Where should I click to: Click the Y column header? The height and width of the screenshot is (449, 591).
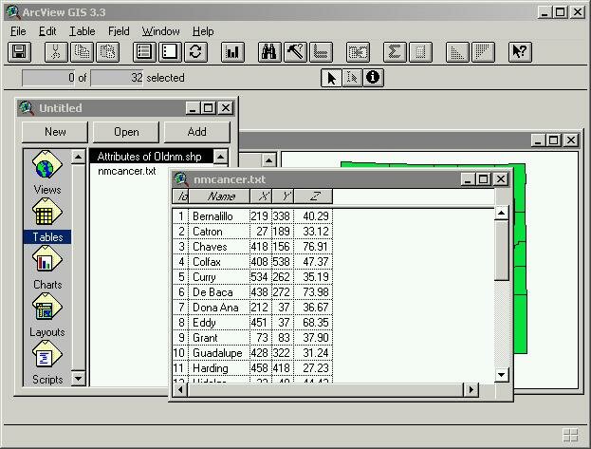click(x=283, y=196)
